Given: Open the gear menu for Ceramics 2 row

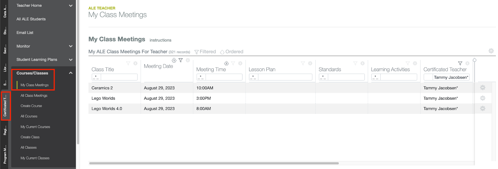Looking at the screenshot, I should [483, 88].
